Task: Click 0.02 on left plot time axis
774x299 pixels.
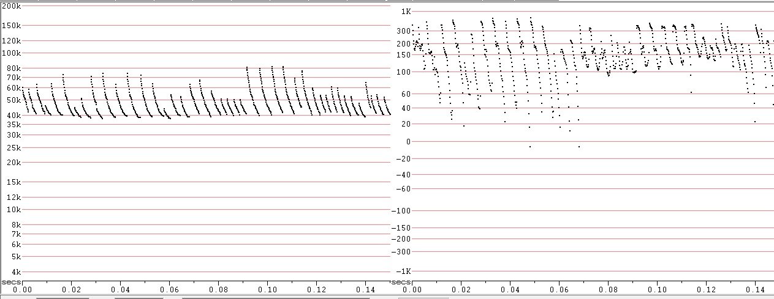Action: tap(72, 290)
